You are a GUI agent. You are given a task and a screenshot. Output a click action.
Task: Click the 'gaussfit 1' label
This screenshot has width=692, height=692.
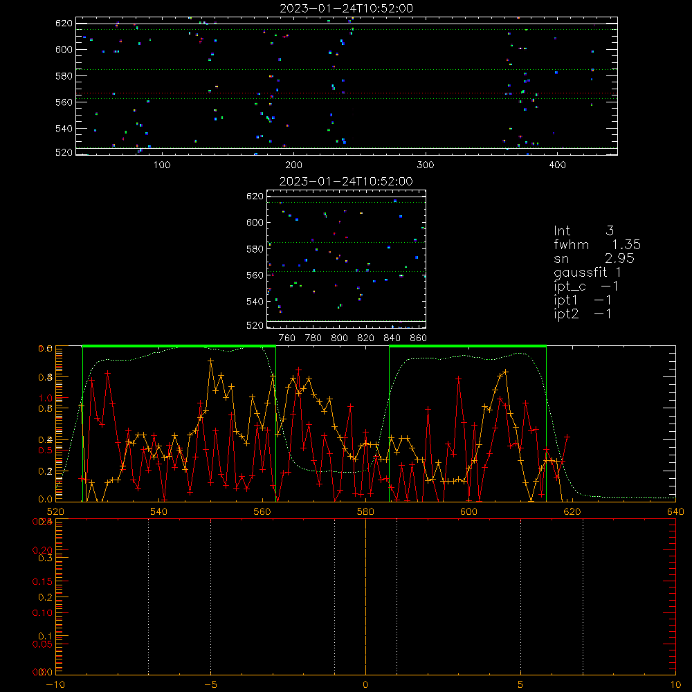[588, 273]
